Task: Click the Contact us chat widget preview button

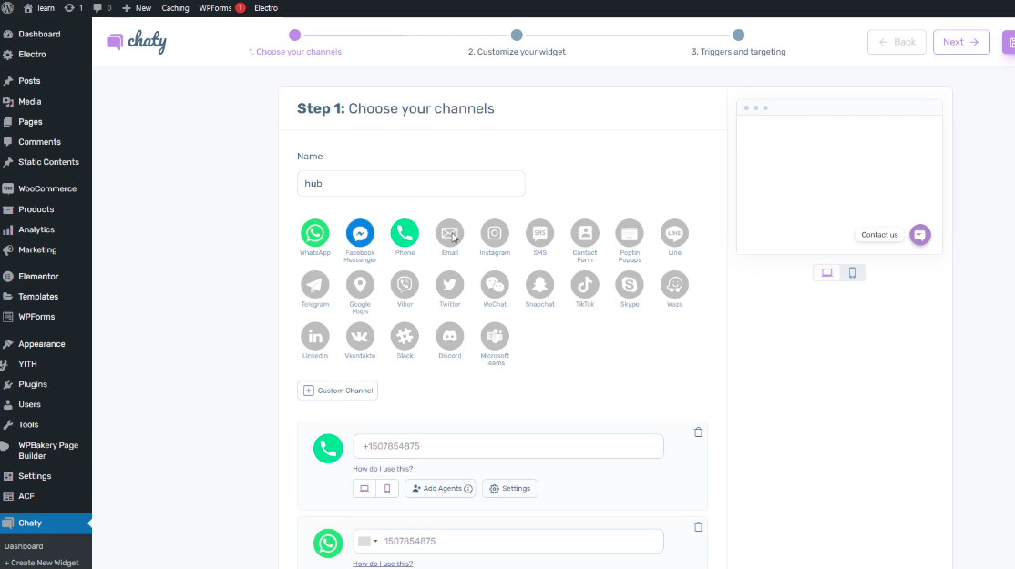Action: (919, 235)
